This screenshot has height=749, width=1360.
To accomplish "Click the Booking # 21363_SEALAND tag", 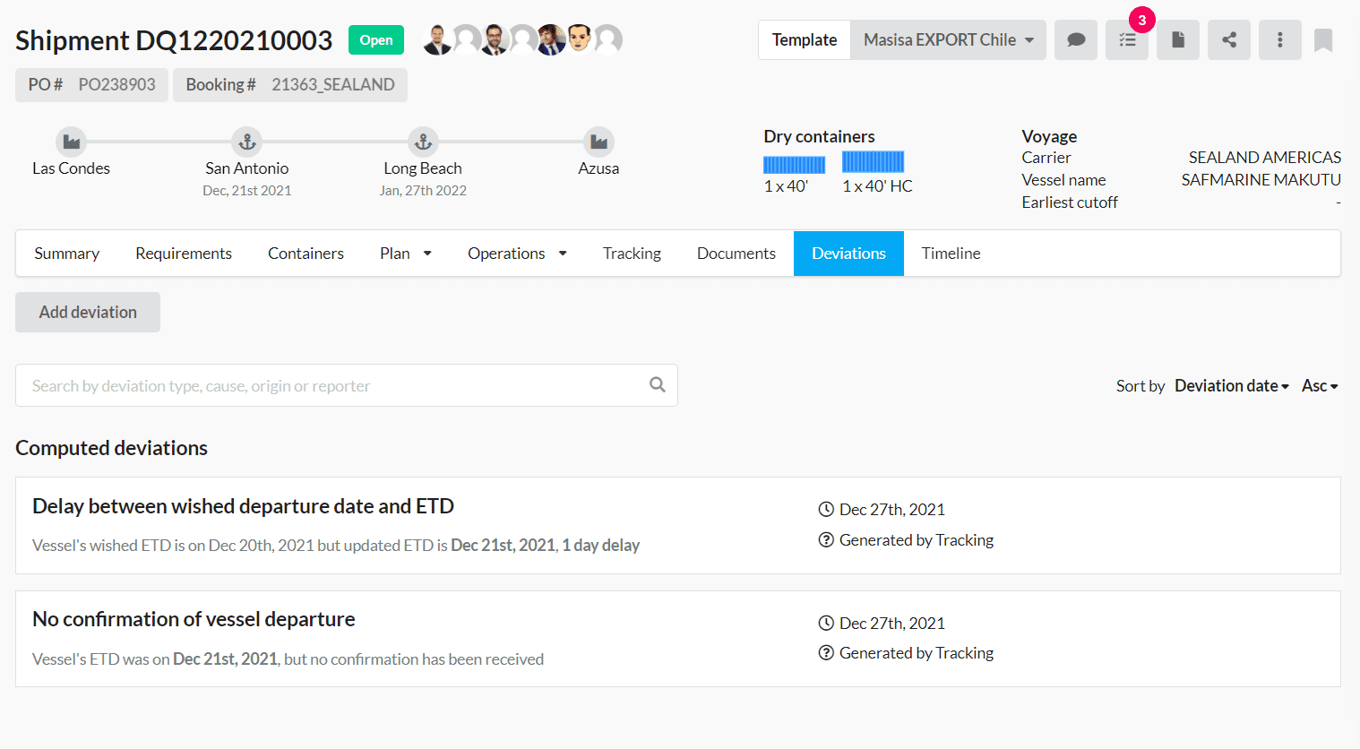I will click(x=290, y=85).
